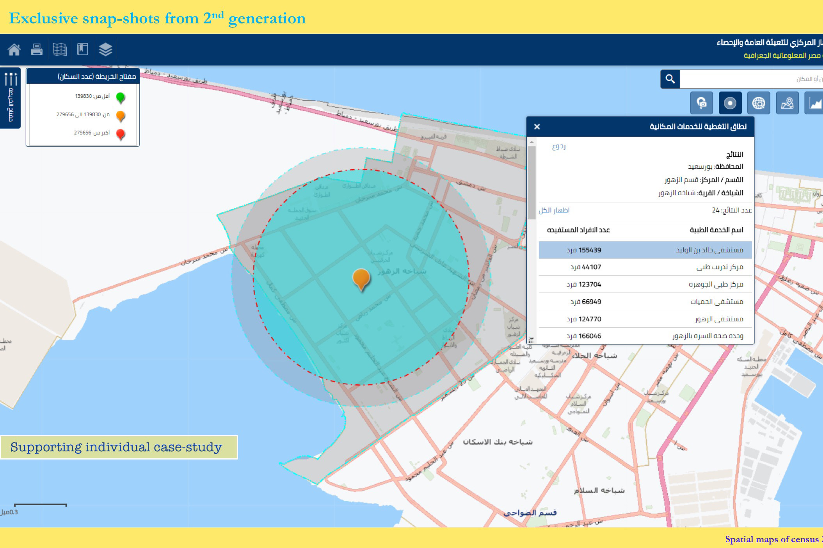Select the street-view location camera tool

[701, 103]
